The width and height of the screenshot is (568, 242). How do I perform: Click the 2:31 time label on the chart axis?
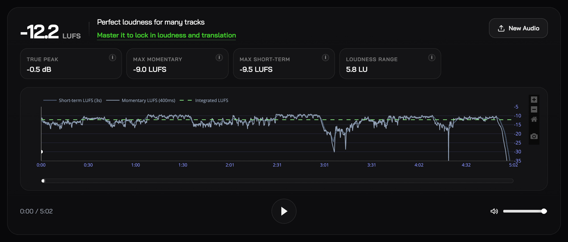(277, 165)
